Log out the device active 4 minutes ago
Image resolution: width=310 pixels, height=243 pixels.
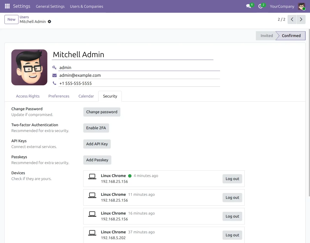coord(233,179)
